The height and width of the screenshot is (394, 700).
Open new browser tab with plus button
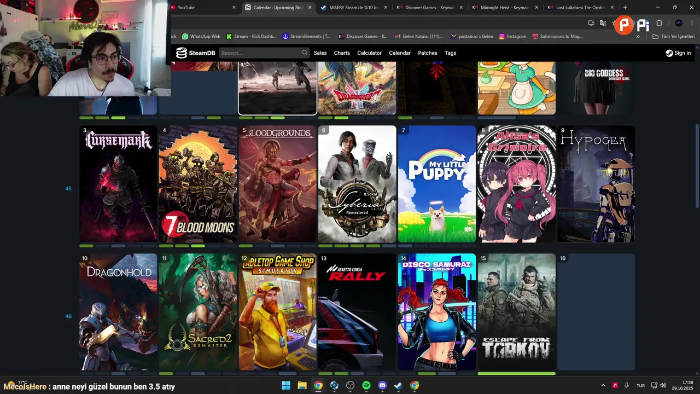(x=625, y=7)
